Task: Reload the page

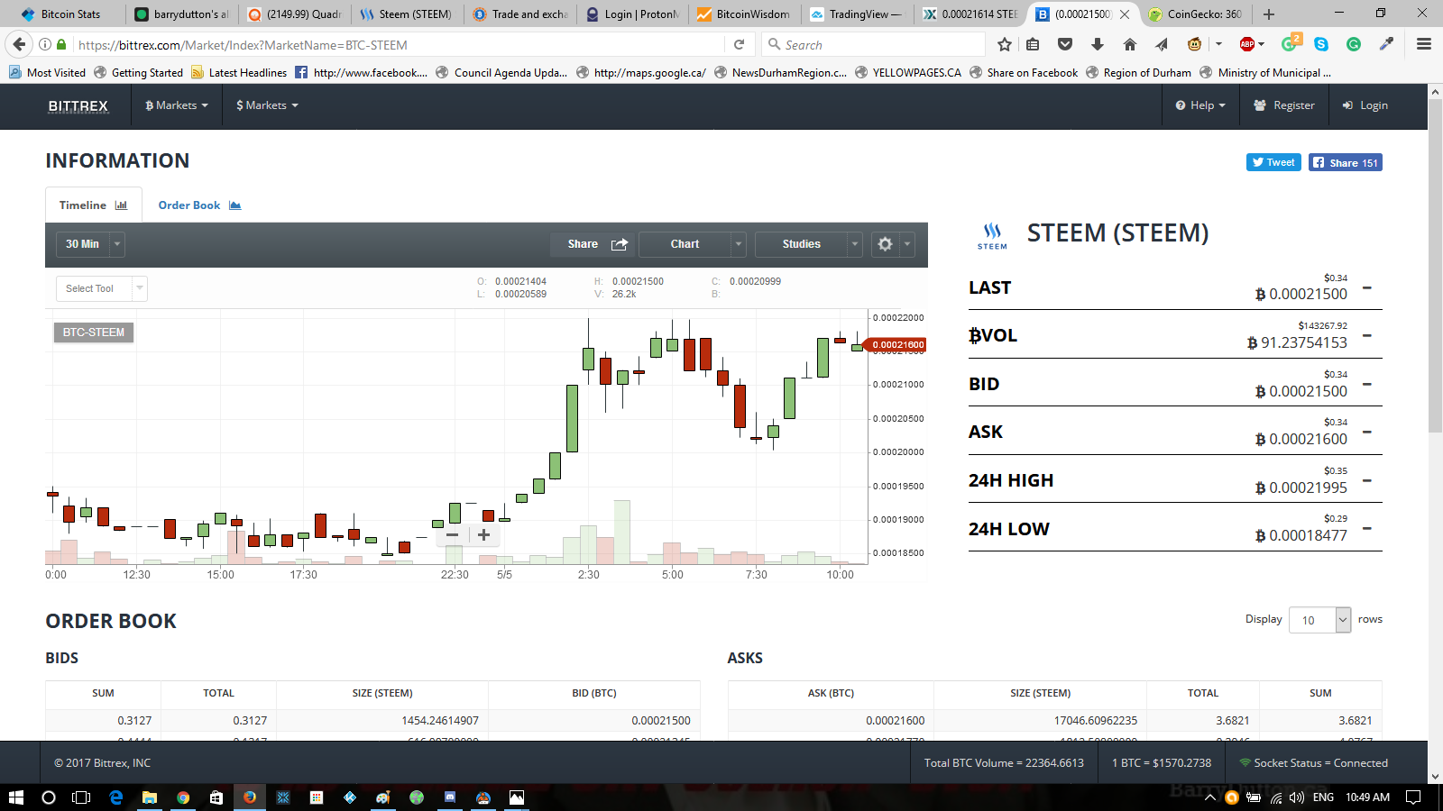Action: 739,44
